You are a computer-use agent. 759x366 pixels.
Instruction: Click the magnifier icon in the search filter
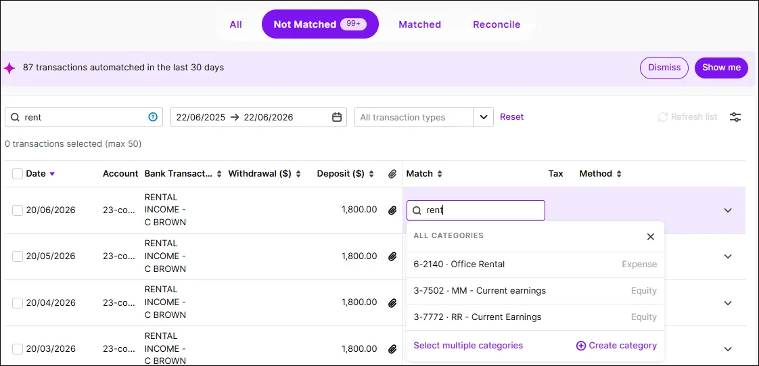pos(15,117)
